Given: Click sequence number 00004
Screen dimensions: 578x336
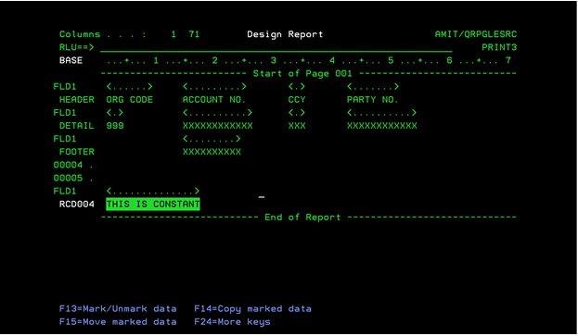Looking at the screenshot, I should tap(69, 165).
